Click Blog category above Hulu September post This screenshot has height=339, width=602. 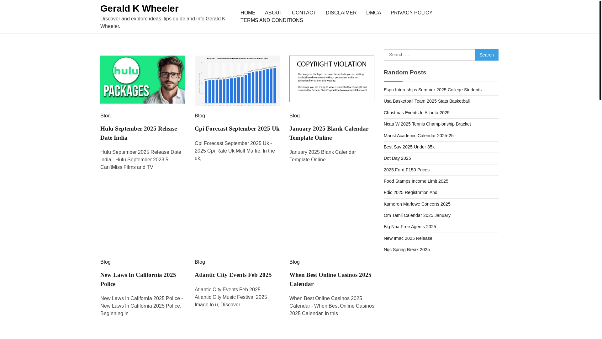pos(105,116)
